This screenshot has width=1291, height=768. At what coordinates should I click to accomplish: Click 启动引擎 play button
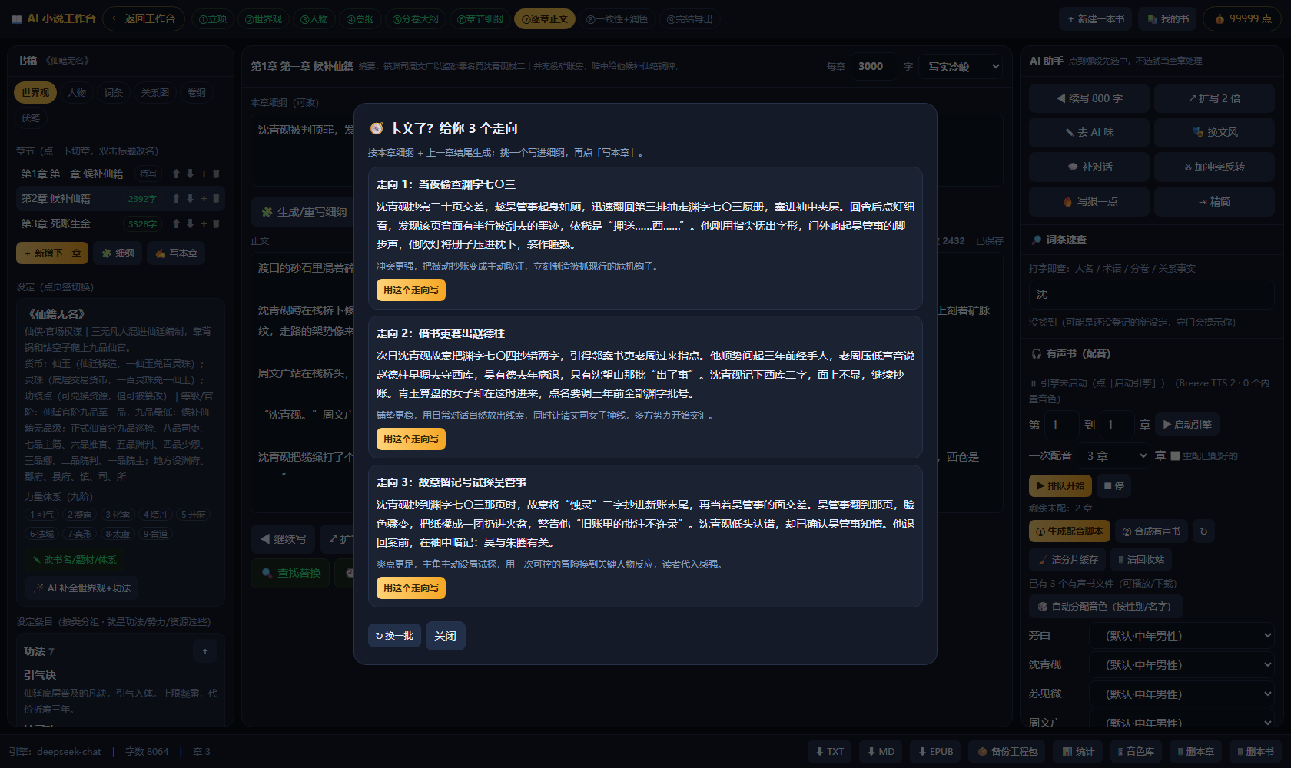1187,425
